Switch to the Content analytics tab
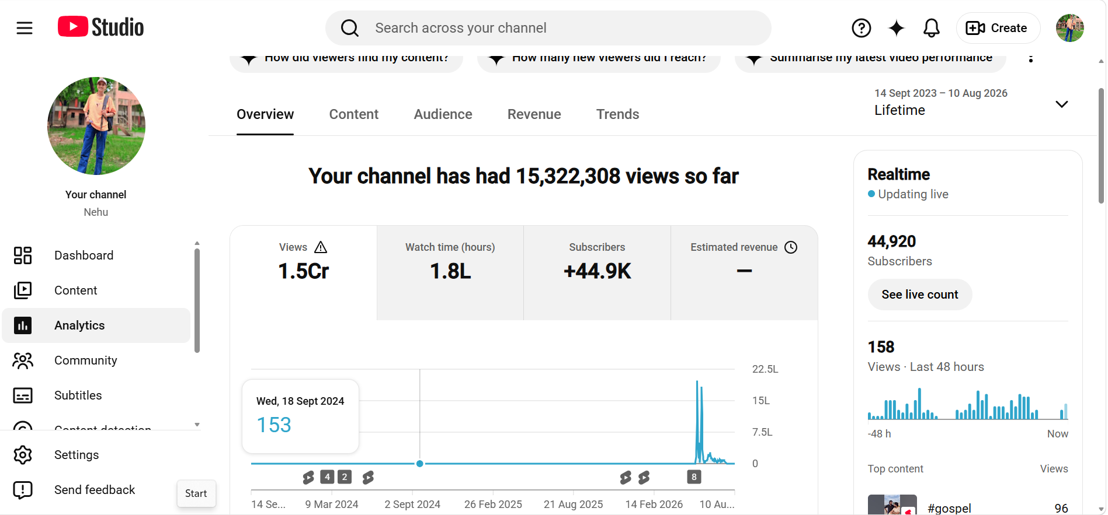 click(354, 114)
